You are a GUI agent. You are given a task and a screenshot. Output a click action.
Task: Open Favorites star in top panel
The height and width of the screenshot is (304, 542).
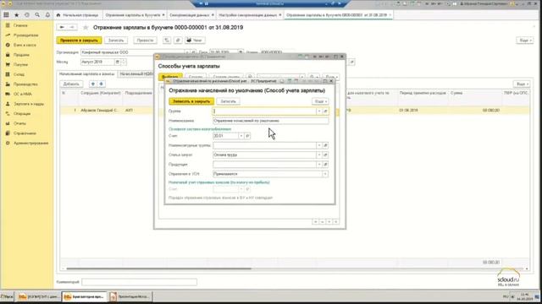click(16, 15)
